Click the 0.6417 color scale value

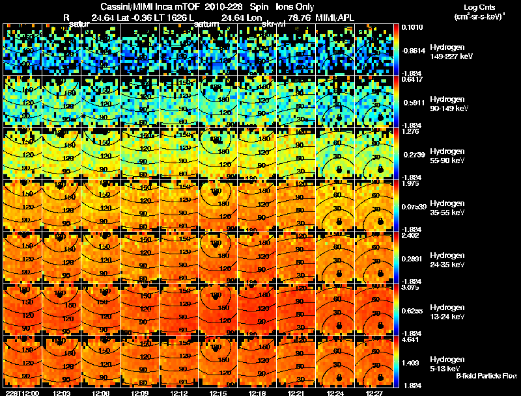coord(412,79)
